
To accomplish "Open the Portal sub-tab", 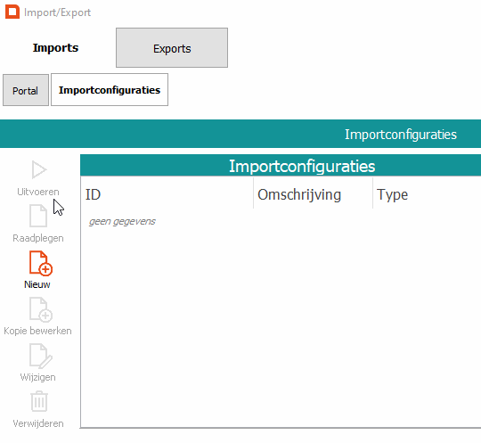I will tap(26, 90).
